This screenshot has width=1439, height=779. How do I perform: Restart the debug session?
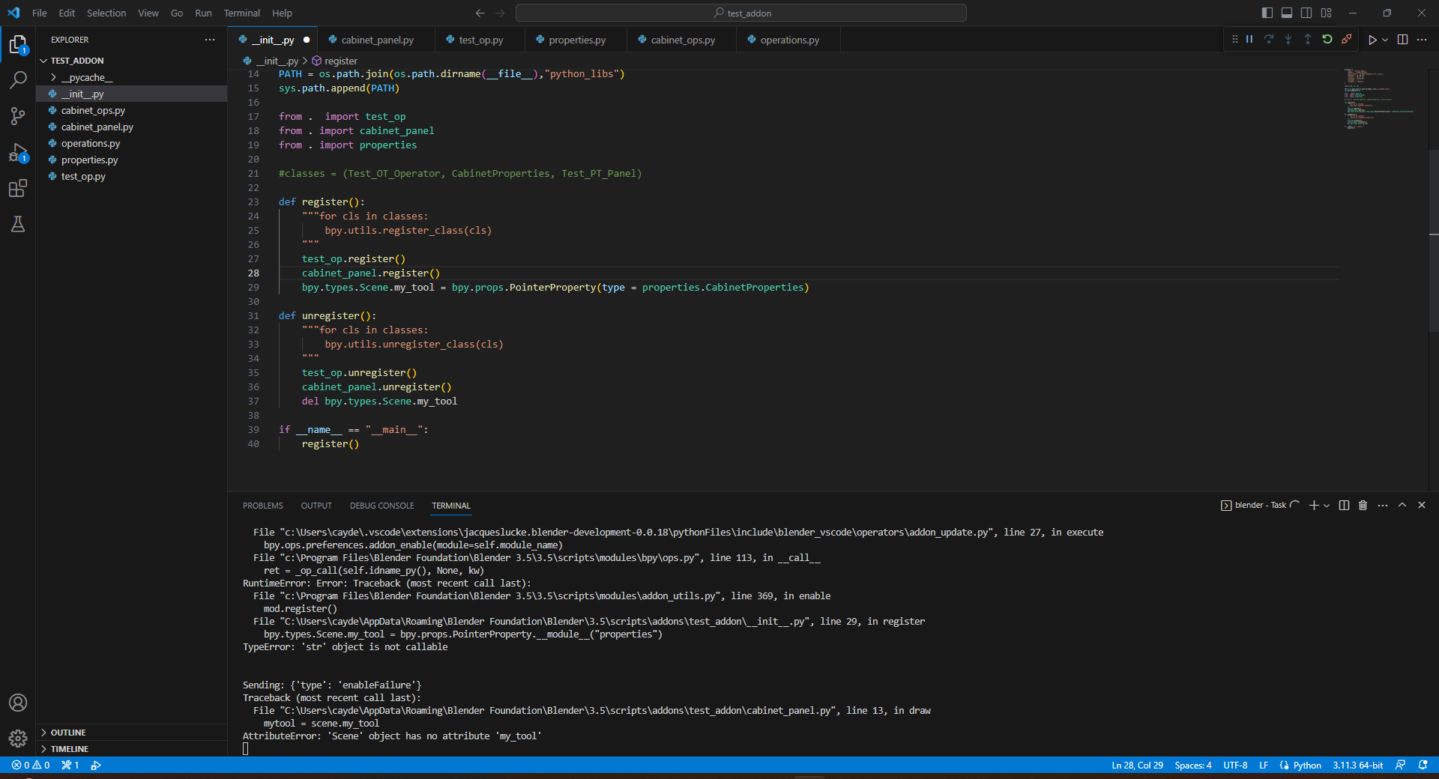1327,40
